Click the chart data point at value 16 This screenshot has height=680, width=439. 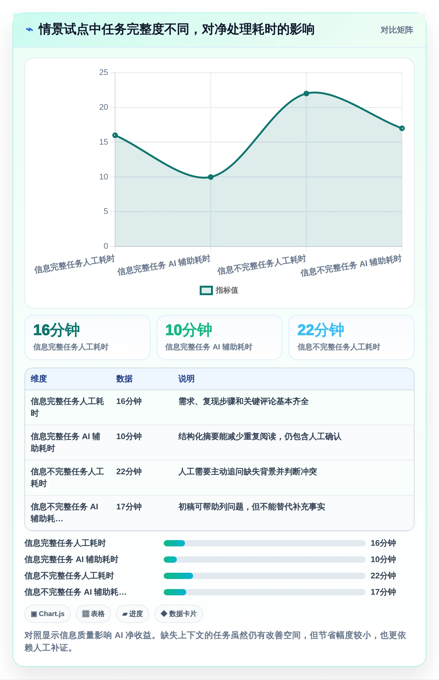[x=115, y=135]
